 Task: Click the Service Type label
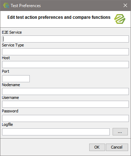click(x=13, y=45)
